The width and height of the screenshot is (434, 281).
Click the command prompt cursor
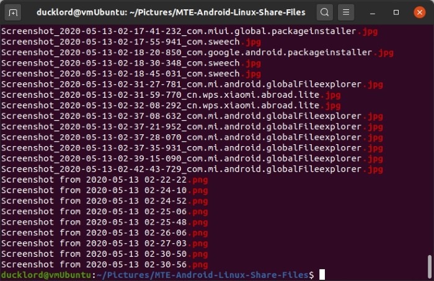pyautogui.click(x=322, y=274)
